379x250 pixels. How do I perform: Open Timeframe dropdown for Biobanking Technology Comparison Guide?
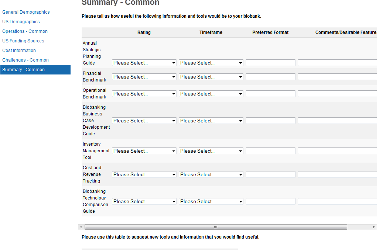[x=211, y=202]
